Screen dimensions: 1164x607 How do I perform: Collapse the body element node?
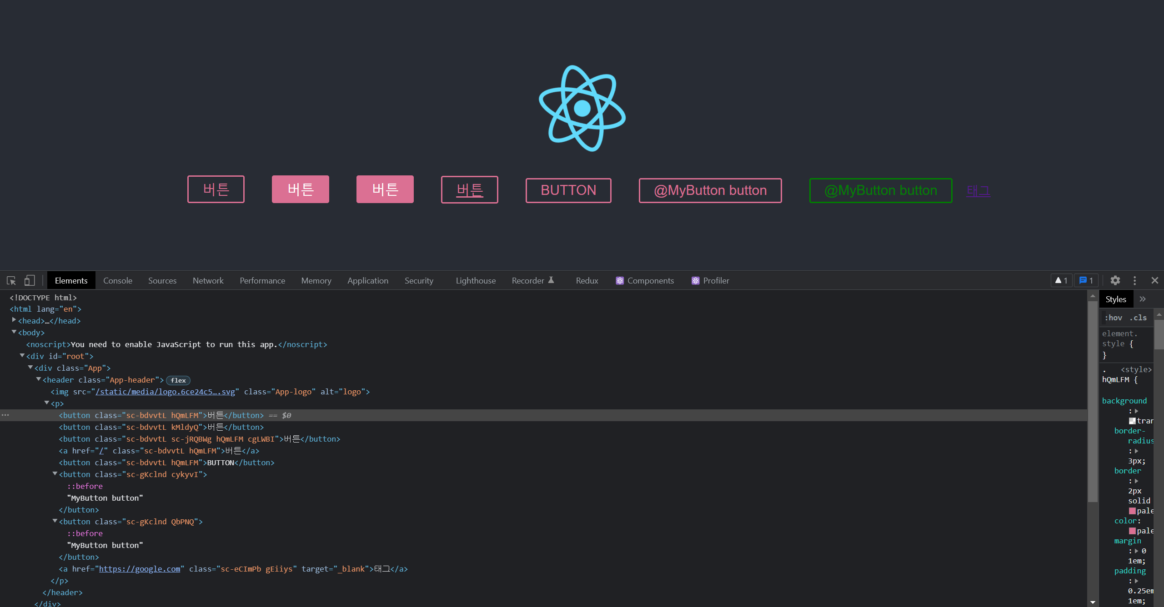coord(14,332)
